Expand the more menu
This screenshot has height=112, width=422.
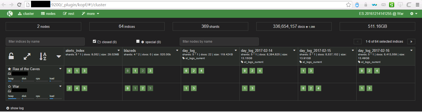click(x=91, y=13)
